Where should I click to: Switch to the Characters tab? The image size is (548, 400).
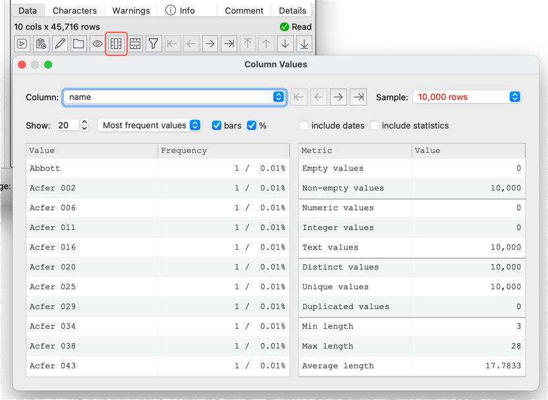tap(74, 11)
